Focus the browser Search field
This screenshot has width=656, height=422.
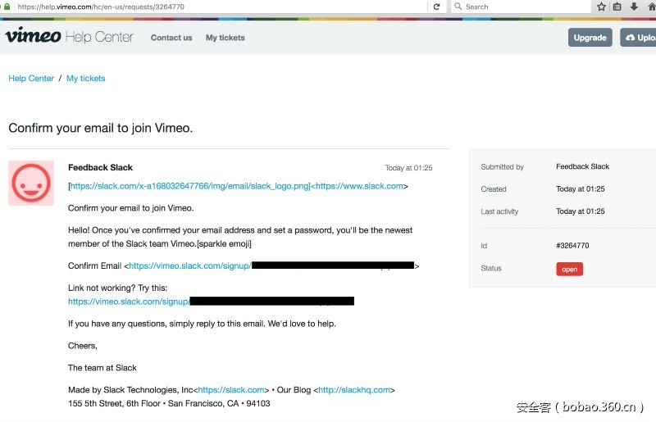click(x=521, y=7)
